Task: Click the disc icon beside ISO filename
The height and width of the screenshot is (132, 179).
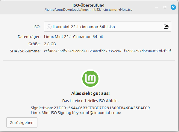Action: 49,27
